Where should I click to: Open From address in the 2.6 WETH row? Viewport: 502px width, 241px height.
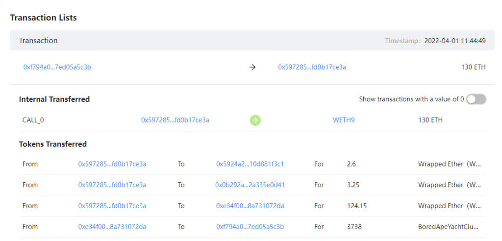click(112, 164)
